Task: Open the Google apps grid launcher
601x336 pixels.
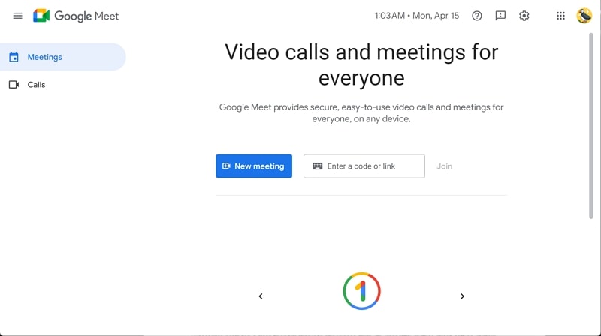Action: pyautogui.click(x=560, y=16)
